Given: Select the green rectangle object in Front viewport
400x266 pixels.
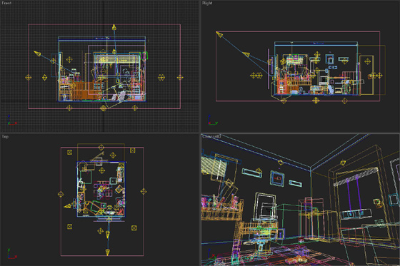Looking at the screenshot, I should (145, 56).
